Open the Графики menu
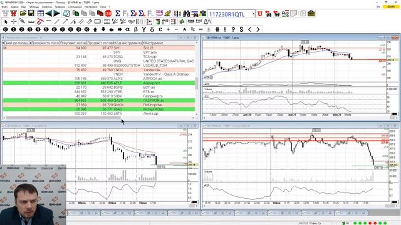Image resolution: width=401 pixels, height=225 pixels. [x=60, y=7]
